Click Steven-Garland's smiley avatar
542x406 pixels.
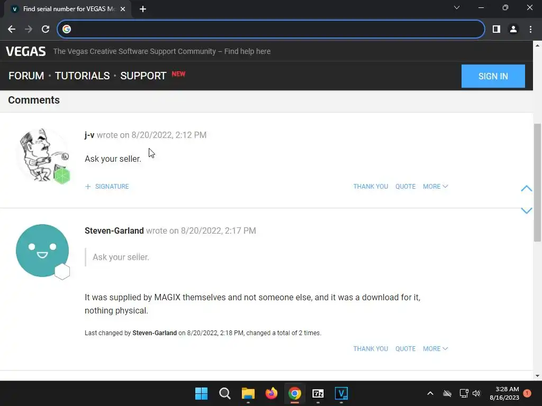[x=42, y=251]
